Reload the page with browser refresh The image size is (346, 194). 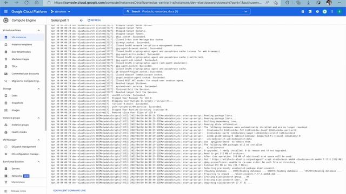[x=26, y=3]
